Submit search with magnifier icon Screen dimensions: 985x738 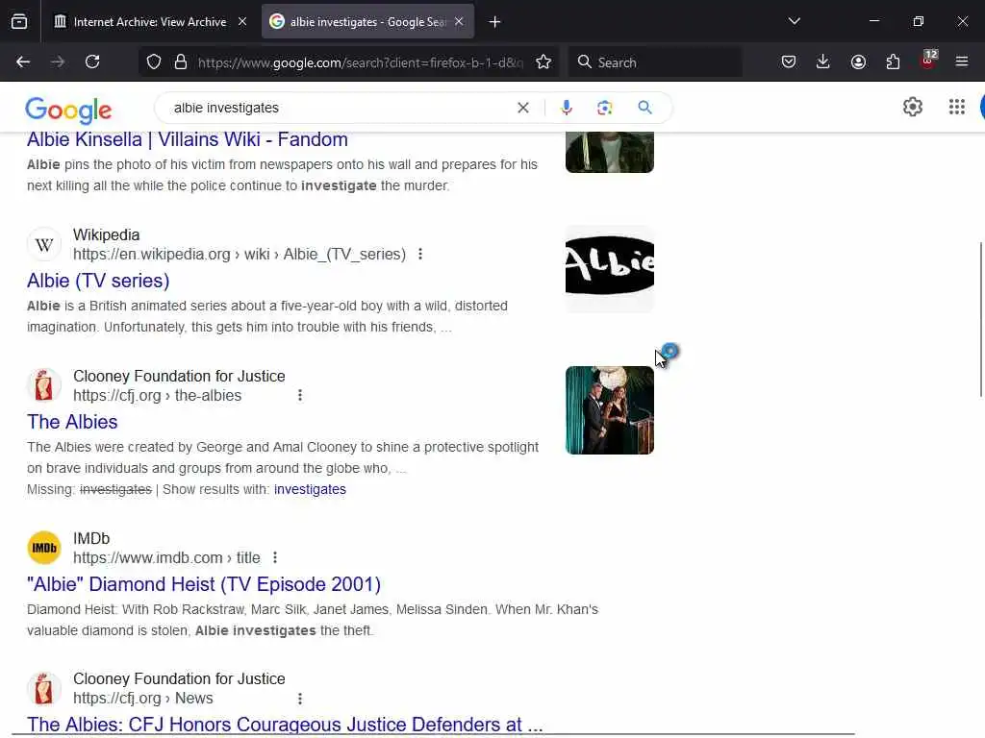[x=644, y=108]
